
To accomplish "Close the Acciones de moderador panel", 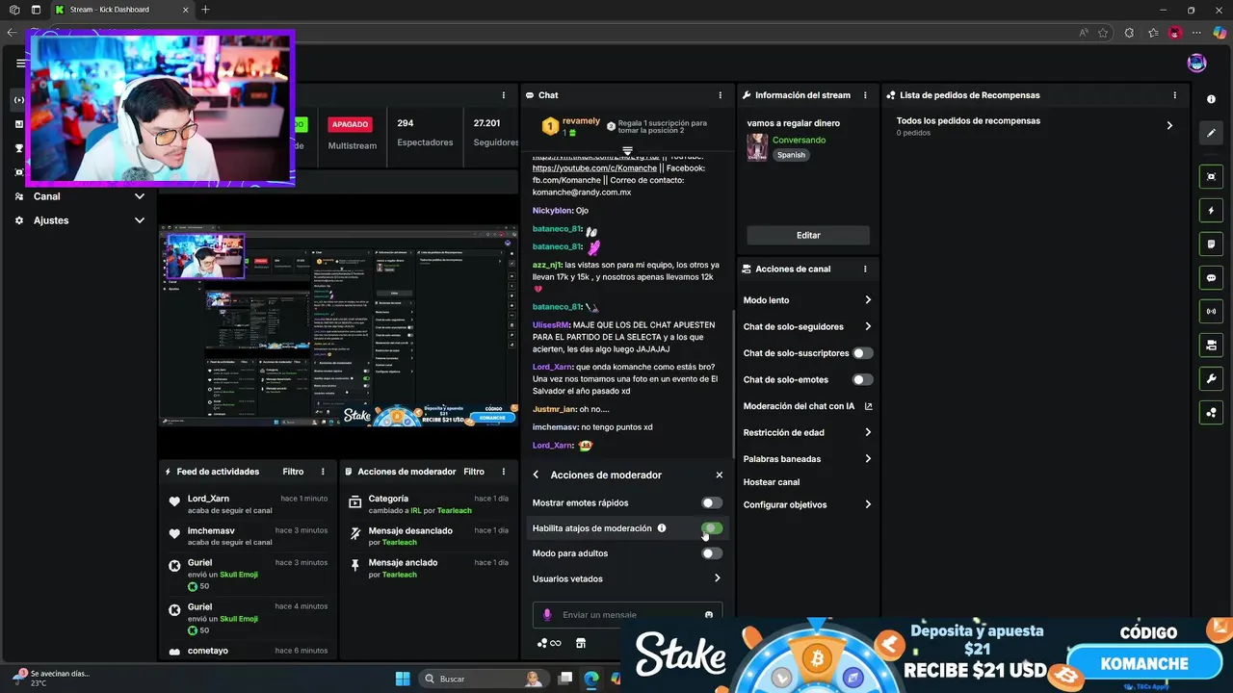I will click(719, 475).
